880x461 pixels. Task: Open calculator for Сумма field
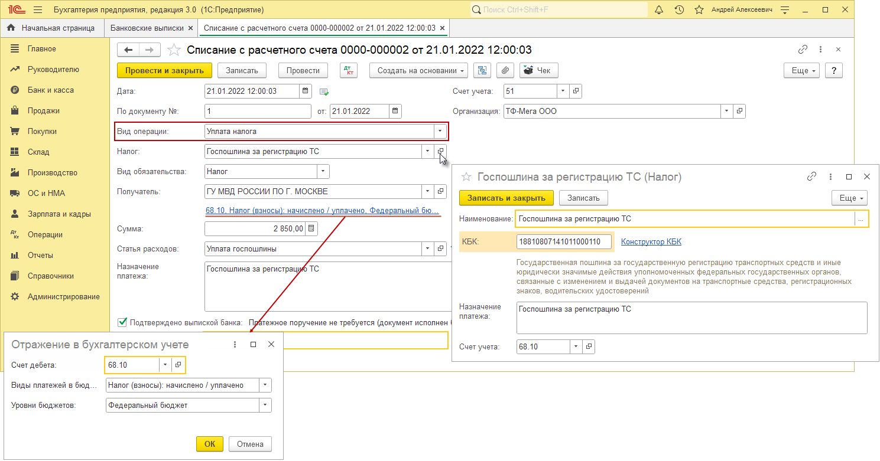(x=312, y=228)
